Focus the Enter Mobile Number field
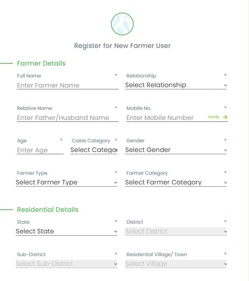The width and height of the screenshot is (249, 281). tap(165, 118)
